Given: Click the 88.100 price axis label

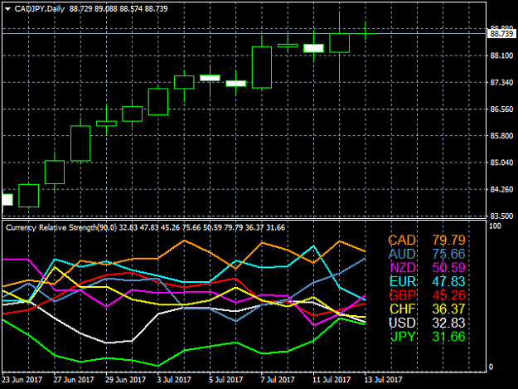Looking at the screenshot, I should (501, 56).
